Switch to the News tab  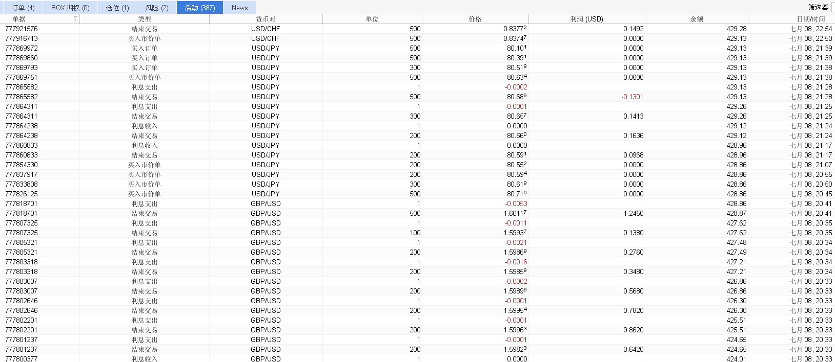[x=239, y=8]
